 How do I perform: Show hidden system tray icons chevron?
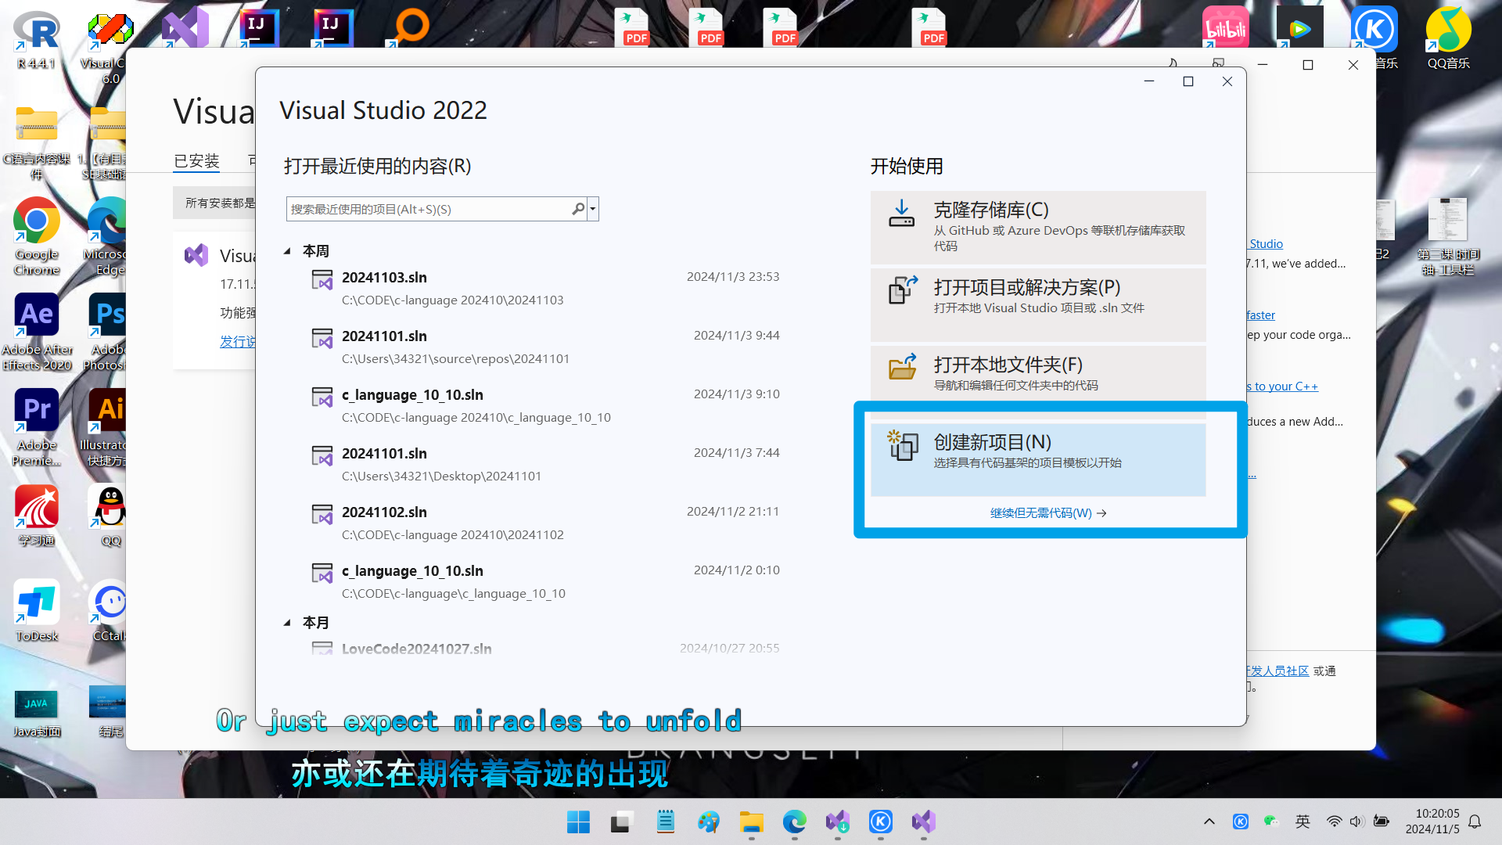tap(1209, 822)
